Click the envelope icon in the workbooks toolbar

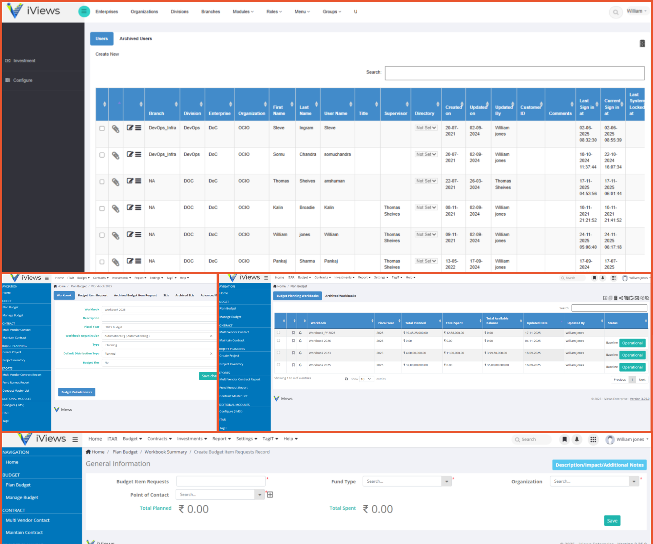(637, 298)
